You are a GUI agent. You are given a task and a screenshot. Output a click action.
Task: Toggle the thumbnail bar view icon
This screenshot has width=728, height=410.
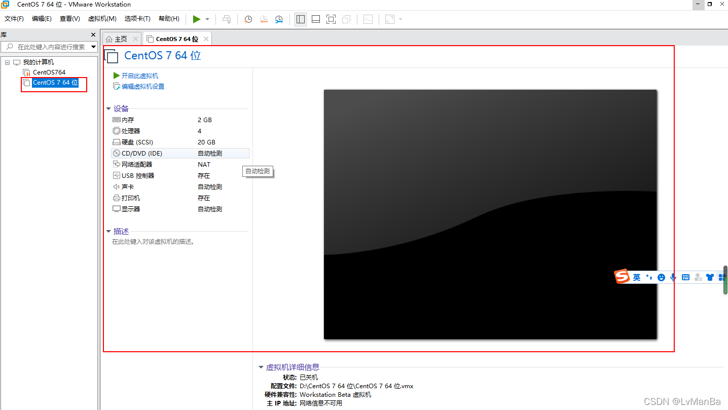click(x=316, y=19)
